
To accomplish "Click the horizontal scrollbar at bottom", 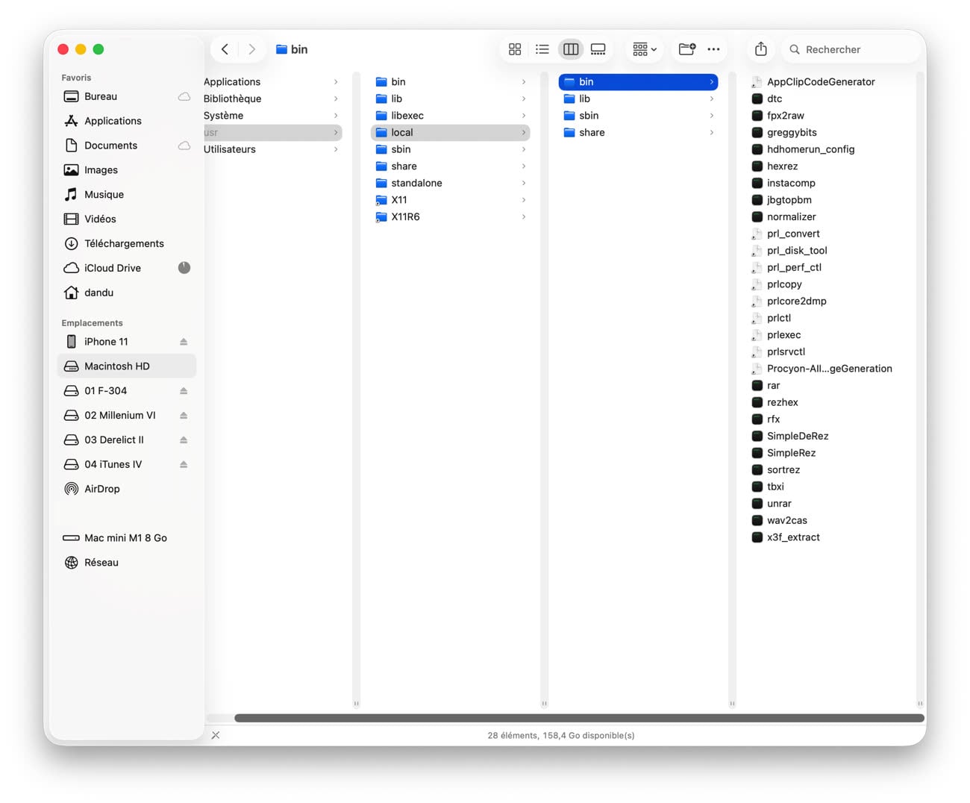I will tap(579, 718).
